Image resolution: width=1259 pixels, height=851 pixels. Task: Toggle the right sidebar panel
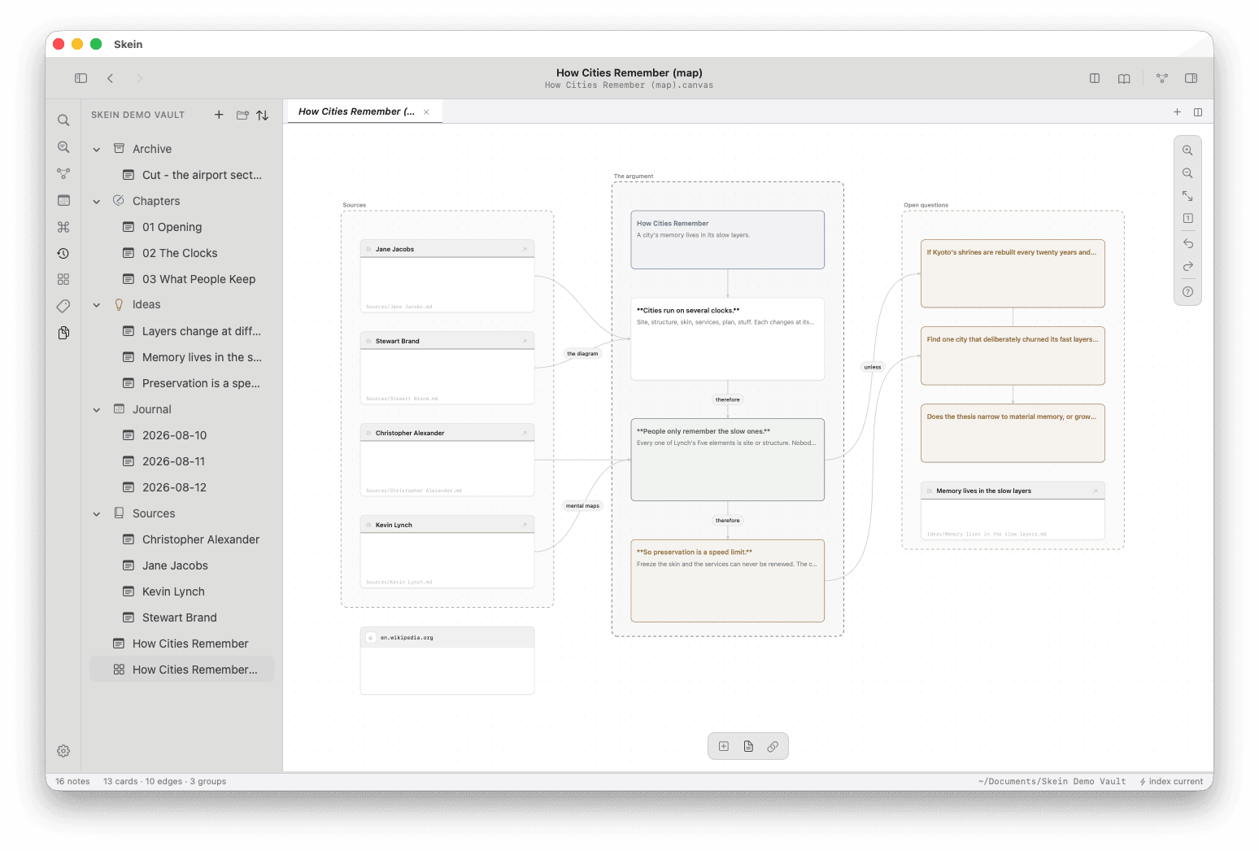click(1191, 78)
